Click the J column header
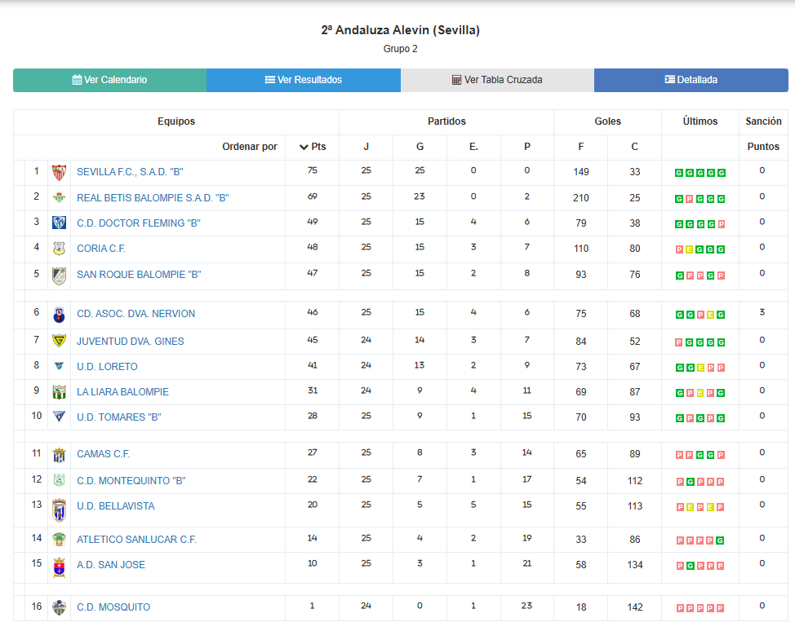Viewport: 795px width, 631px height. pyautogui.click(x=366, y=147)
